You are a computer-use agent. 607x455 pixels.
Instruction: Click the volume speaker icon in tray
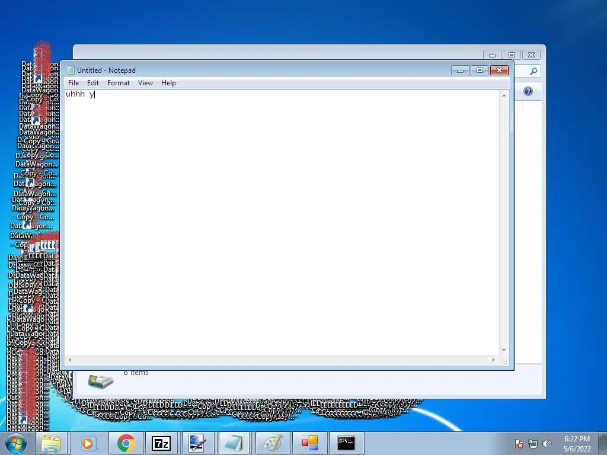[547, 444]
